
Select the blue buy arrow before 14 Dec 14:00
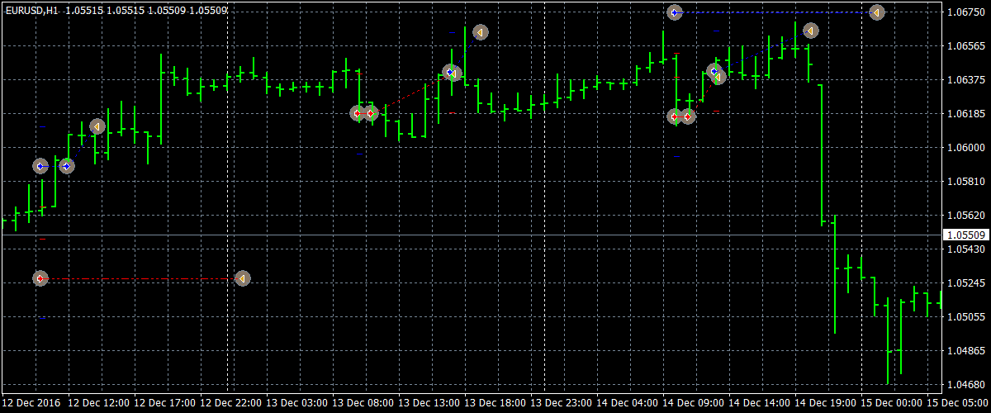(x=714, y=71)
